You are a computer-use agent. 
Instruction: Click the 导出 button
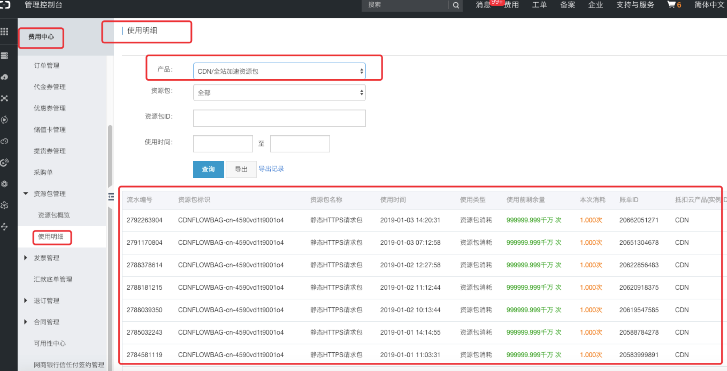241,169
